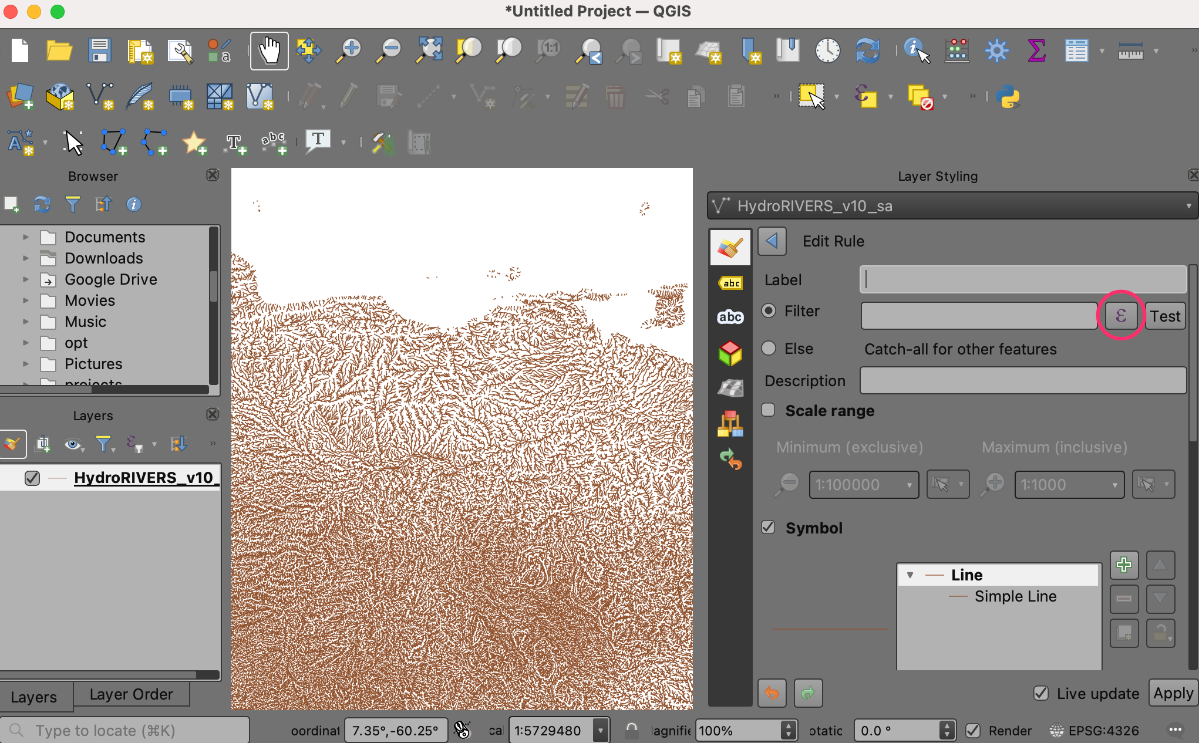This screenshot has width=1199, height=743.
Task: Click the Zoom In magnifier tool
Action: [349, 51]
